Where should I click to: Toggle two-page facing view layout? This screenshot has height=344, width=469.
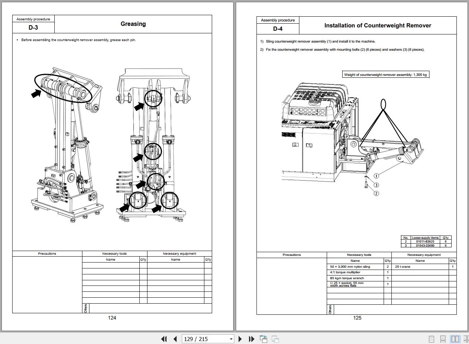(455, 339)
